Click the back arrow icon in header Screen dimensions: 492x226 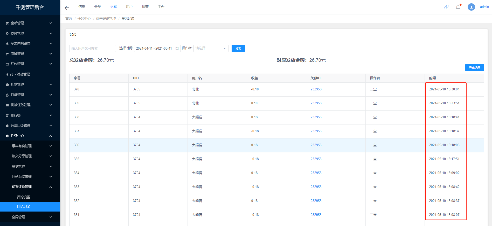tap(67, 8)
